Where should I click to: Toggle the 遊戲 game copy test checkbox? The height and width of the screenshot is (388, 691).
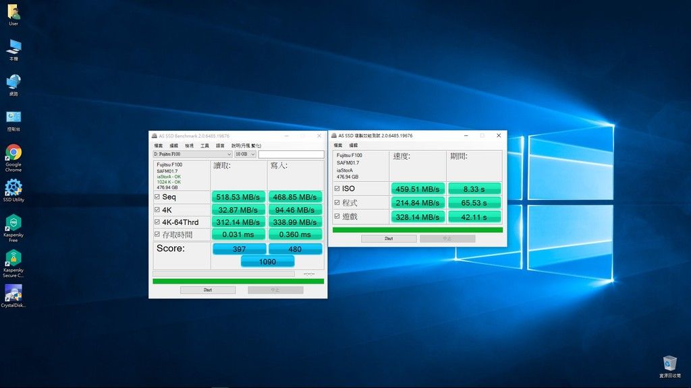[x=337, y=216]
